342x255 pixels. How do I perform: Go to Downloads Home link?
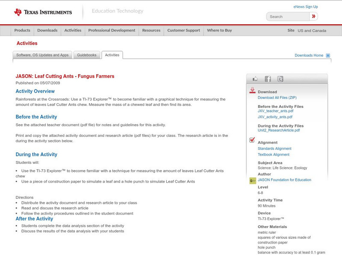309,55
